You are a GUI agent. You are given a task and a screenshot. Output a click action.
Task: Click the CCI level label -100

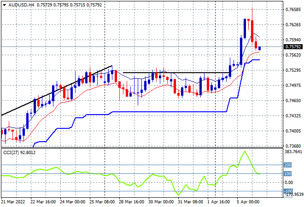point(288,191)
